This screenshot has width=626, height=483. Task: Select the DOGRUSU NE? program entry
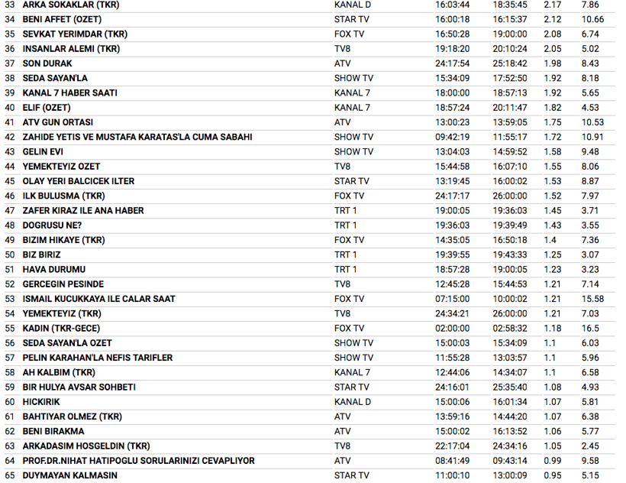pyautogui.click(x=52, y=225)
